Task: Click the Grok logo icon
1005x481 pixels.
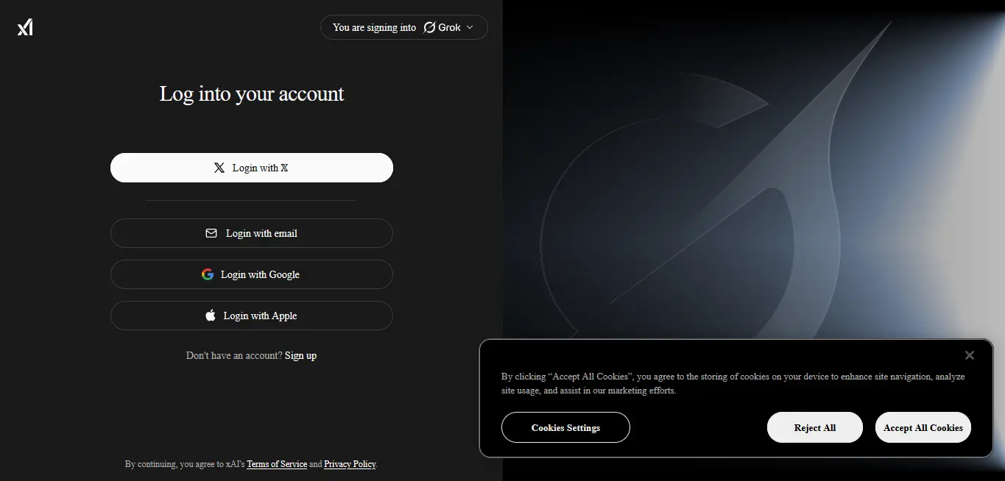Action: tap(429, 27)
